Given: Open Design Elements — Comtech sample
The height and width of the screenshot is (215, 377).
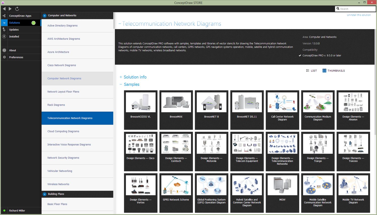Looking at the screenshot, I should [x=176, y=152].
